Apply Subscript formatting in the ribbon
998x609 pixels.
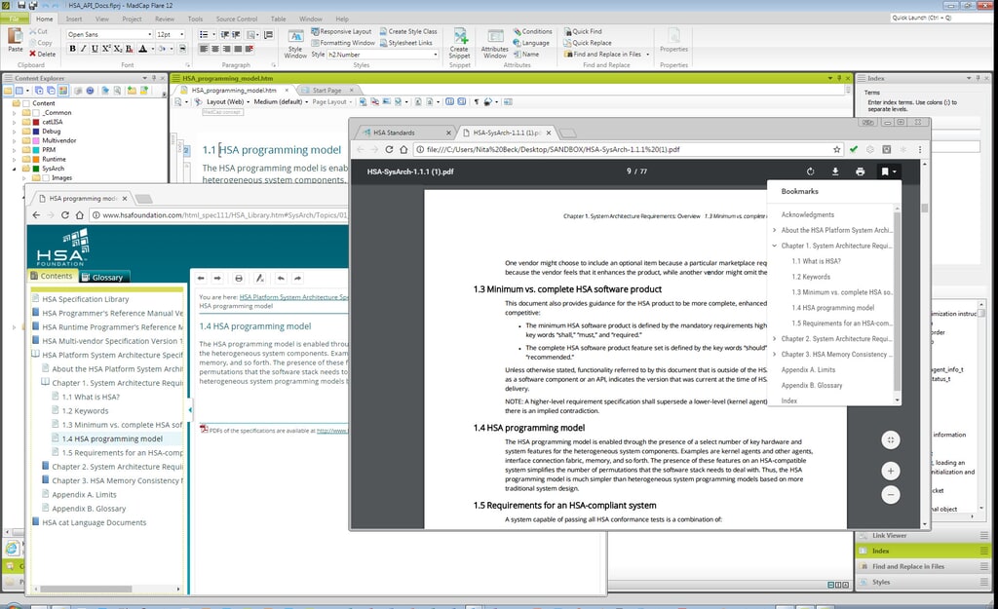click(x=118, y=49)
